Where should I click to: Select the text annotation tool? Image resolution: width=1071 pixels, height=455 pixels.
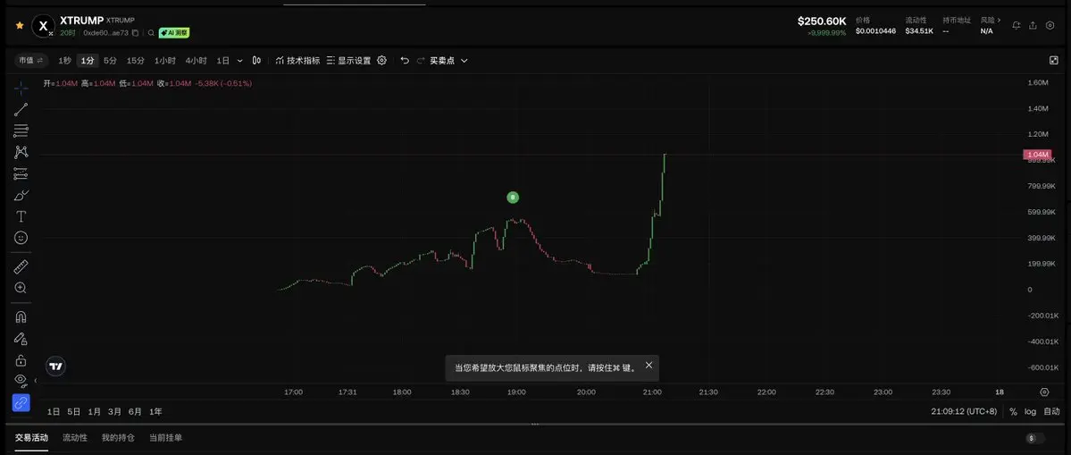pyautogui.click(x=21, y=216)
